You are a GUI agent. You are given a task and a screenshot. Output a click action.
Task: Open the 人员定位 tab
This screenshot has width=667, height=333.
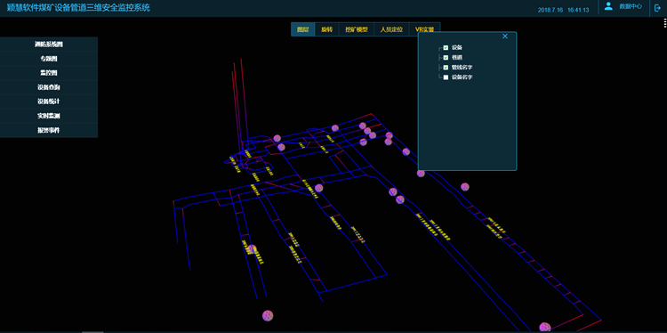coord(391,29)
